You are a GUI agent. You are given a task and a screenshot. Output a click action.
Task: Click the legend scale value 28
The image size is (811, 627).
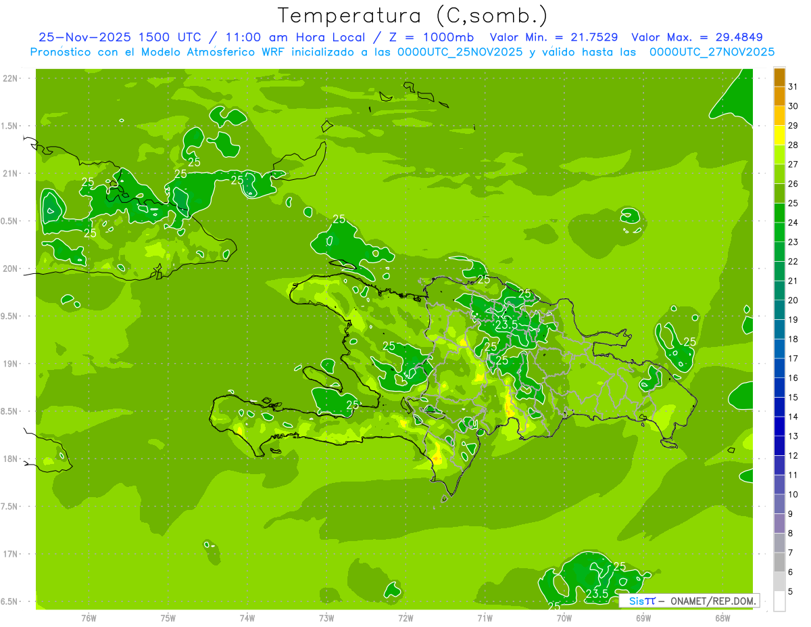coord(793,145)
